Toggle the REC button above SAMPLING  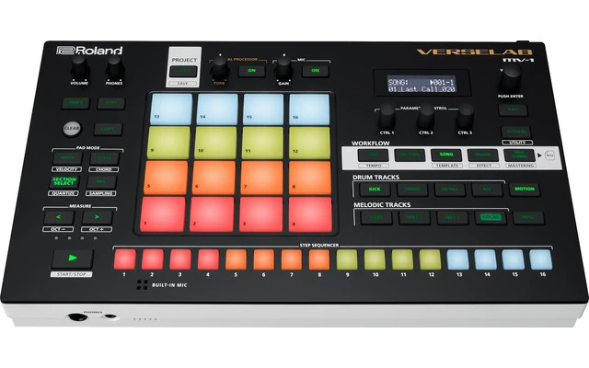pyautogui.click(x=101, y=182)
